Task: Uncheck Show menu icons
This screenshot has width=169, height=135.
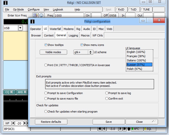Action: pyautogui.click(x=82, y=45)
